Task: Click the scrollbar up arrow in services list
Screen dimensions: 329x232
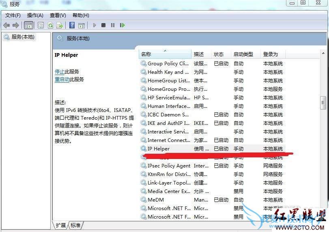Action: click(x=323, y=53)
